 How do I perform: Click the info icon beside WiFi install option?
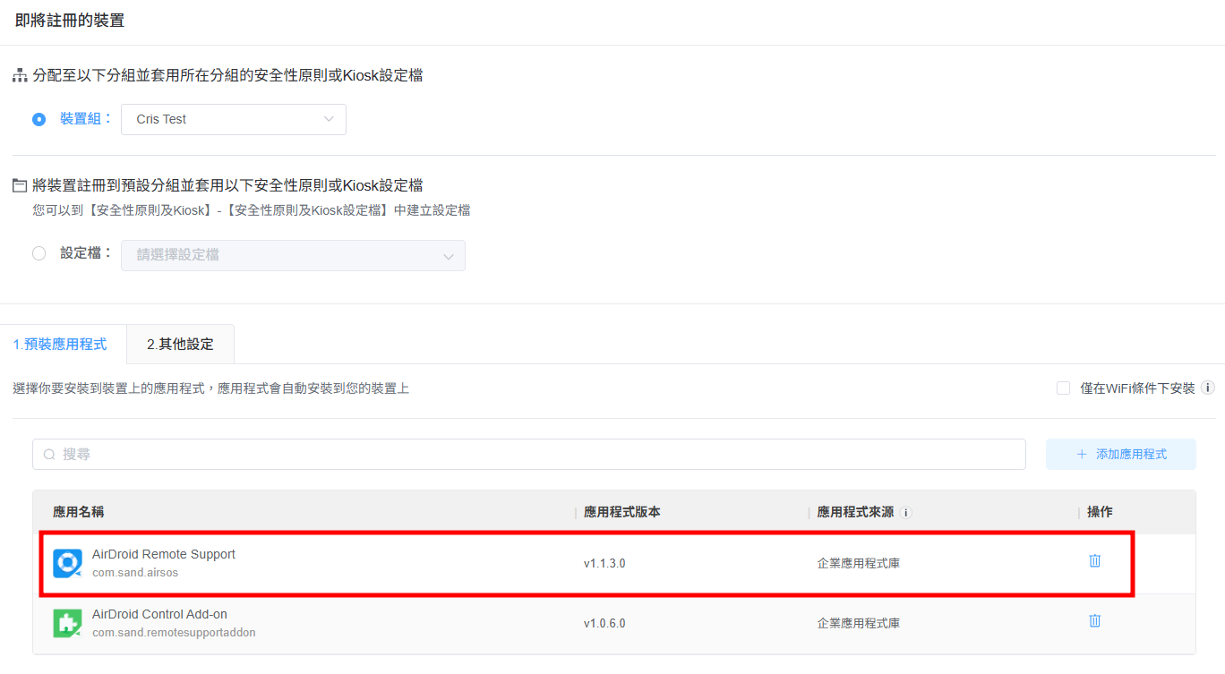[x=1208, y=388]
